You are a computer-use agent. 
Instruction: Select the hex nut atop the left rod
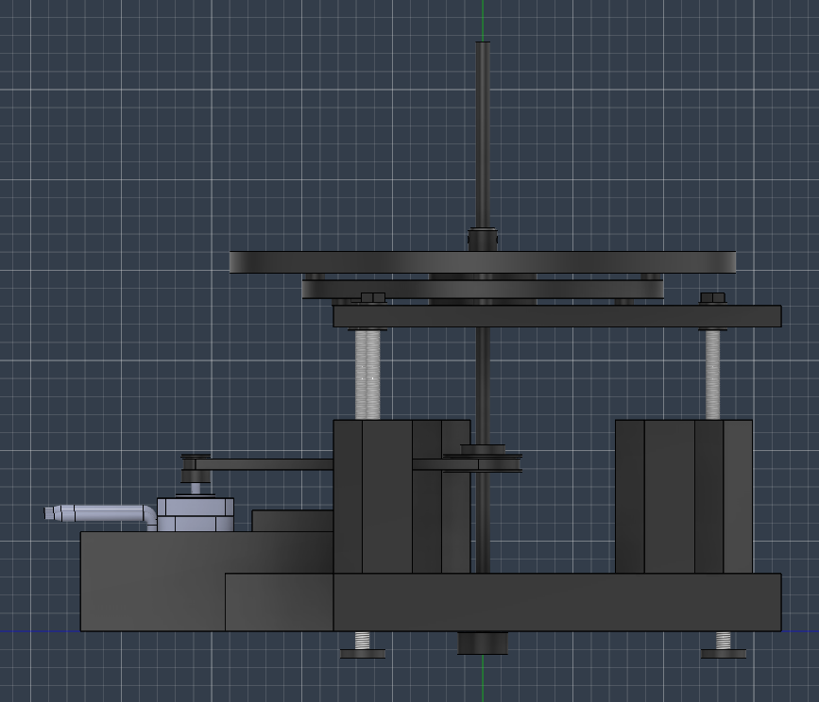(373, 298)
